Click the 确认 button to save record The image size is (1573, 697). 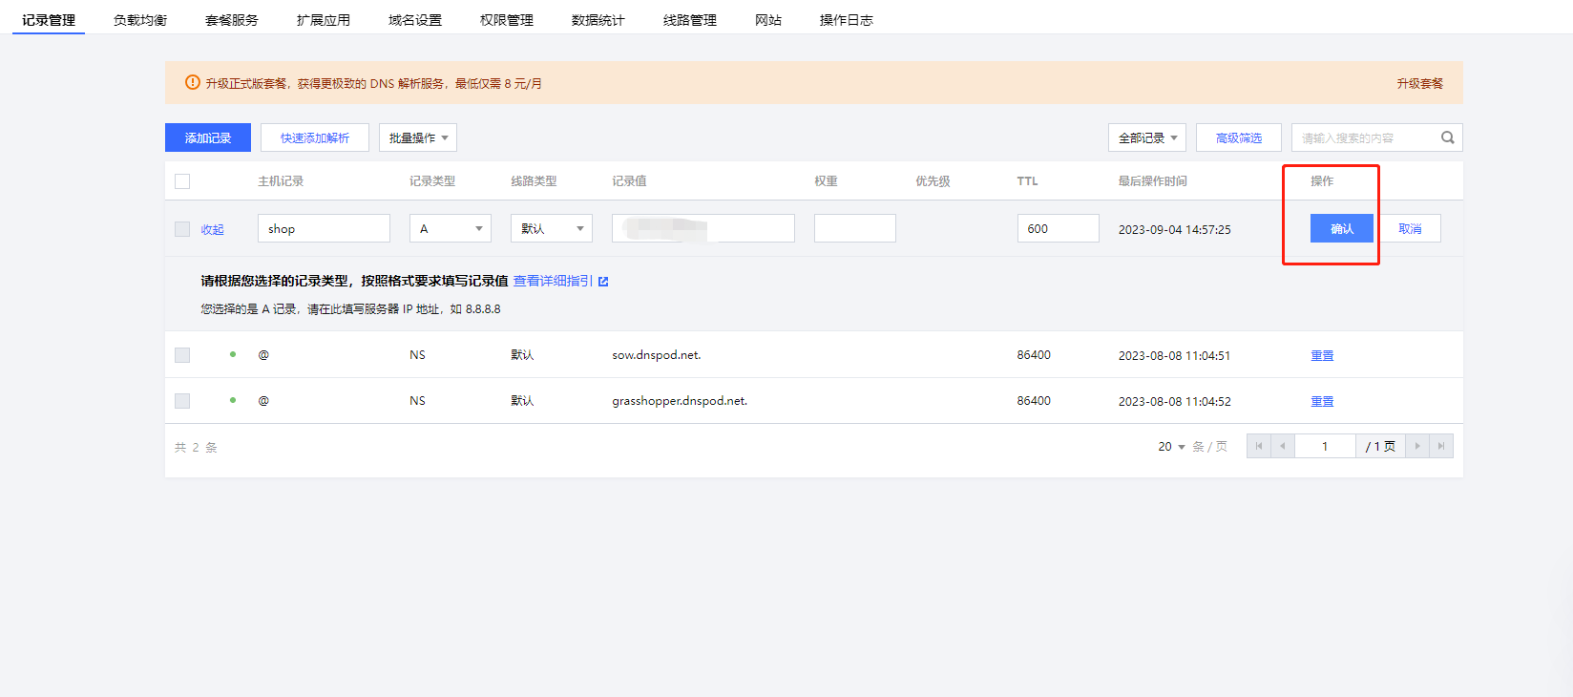(1341, 228)
